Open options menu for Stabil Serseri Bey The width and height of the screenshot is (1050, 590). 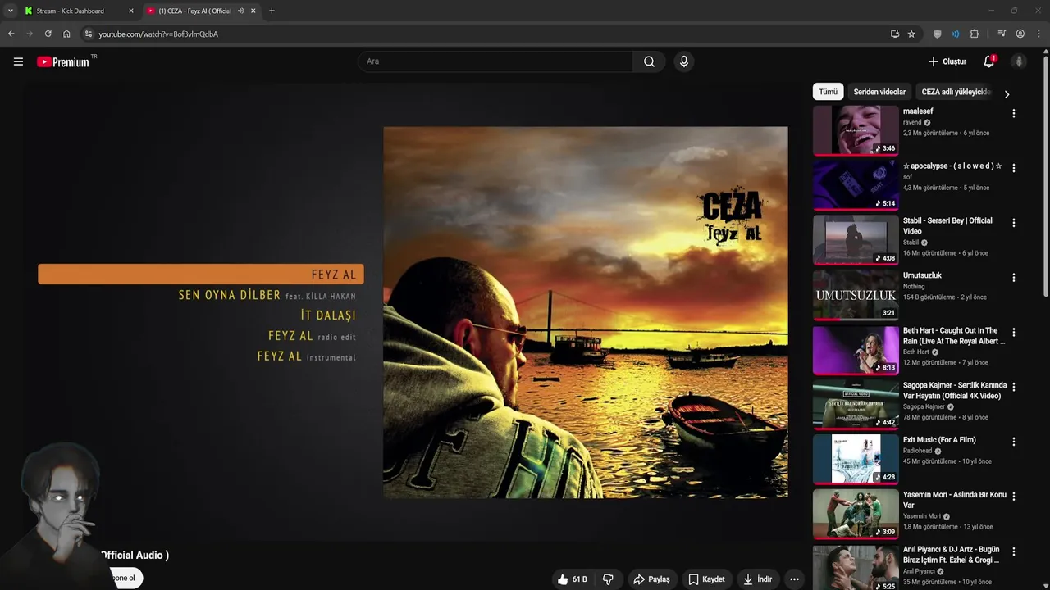(x=1013, y=223)
